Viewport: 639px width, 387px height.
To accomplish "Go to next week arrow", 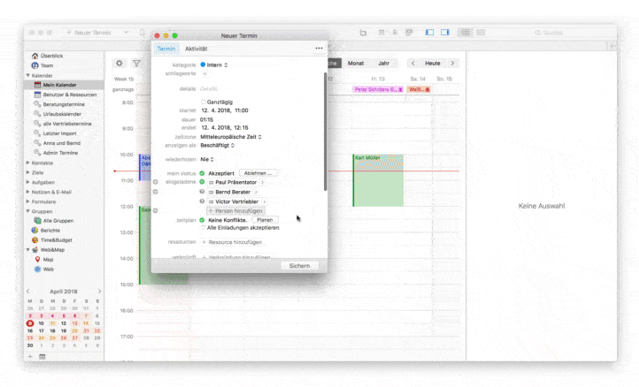I will pos(452,63).
